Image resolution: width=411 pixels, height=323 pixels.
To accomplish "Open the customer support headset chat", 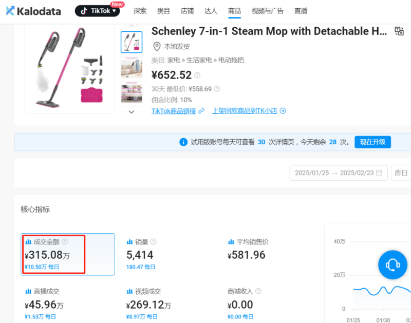I will click(393, 265).
